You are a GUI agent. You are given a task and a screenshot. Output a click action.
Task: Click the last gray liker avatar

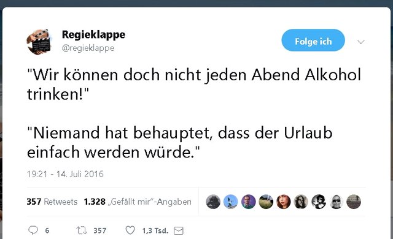(354, 202)
